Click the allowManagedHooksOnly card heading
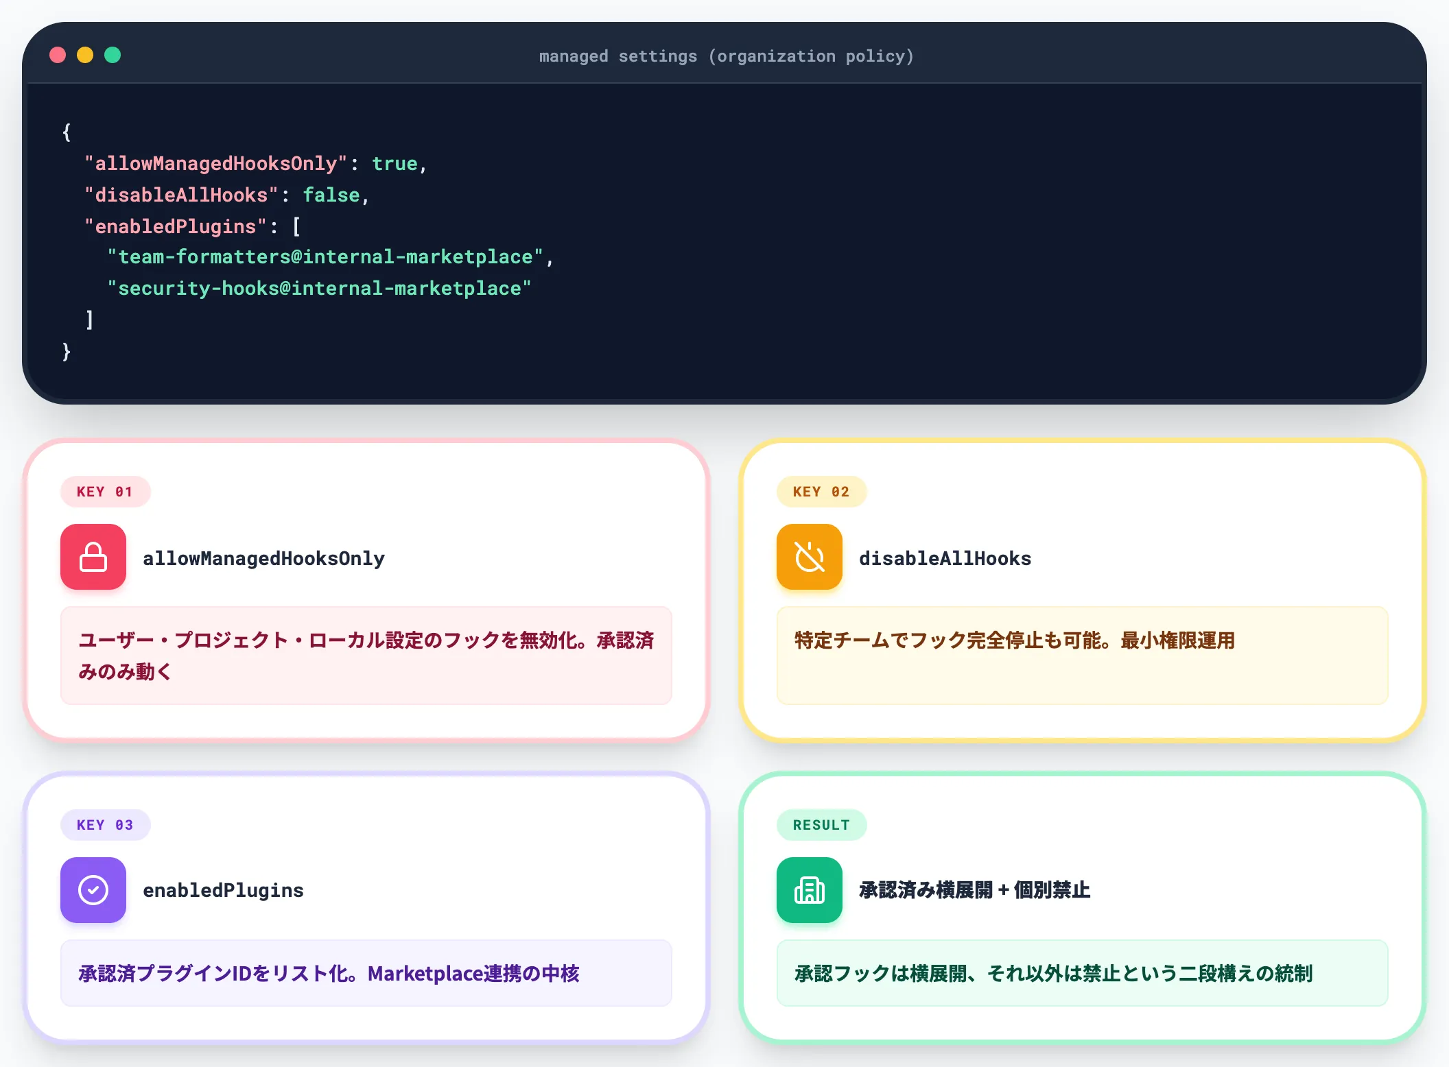 click(263, 558)
